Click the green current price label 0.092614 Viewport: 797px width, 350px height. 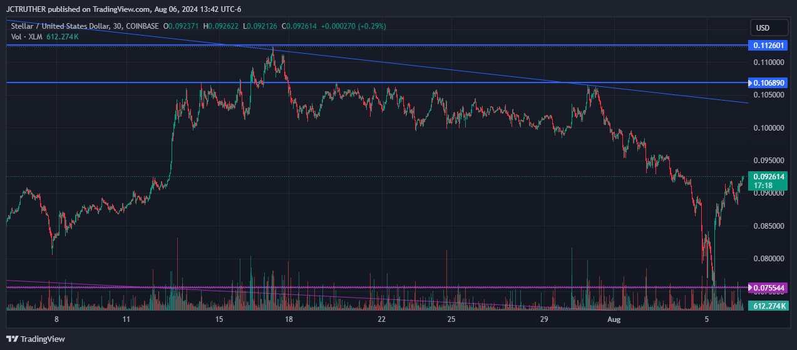click(x=769, y=177)
